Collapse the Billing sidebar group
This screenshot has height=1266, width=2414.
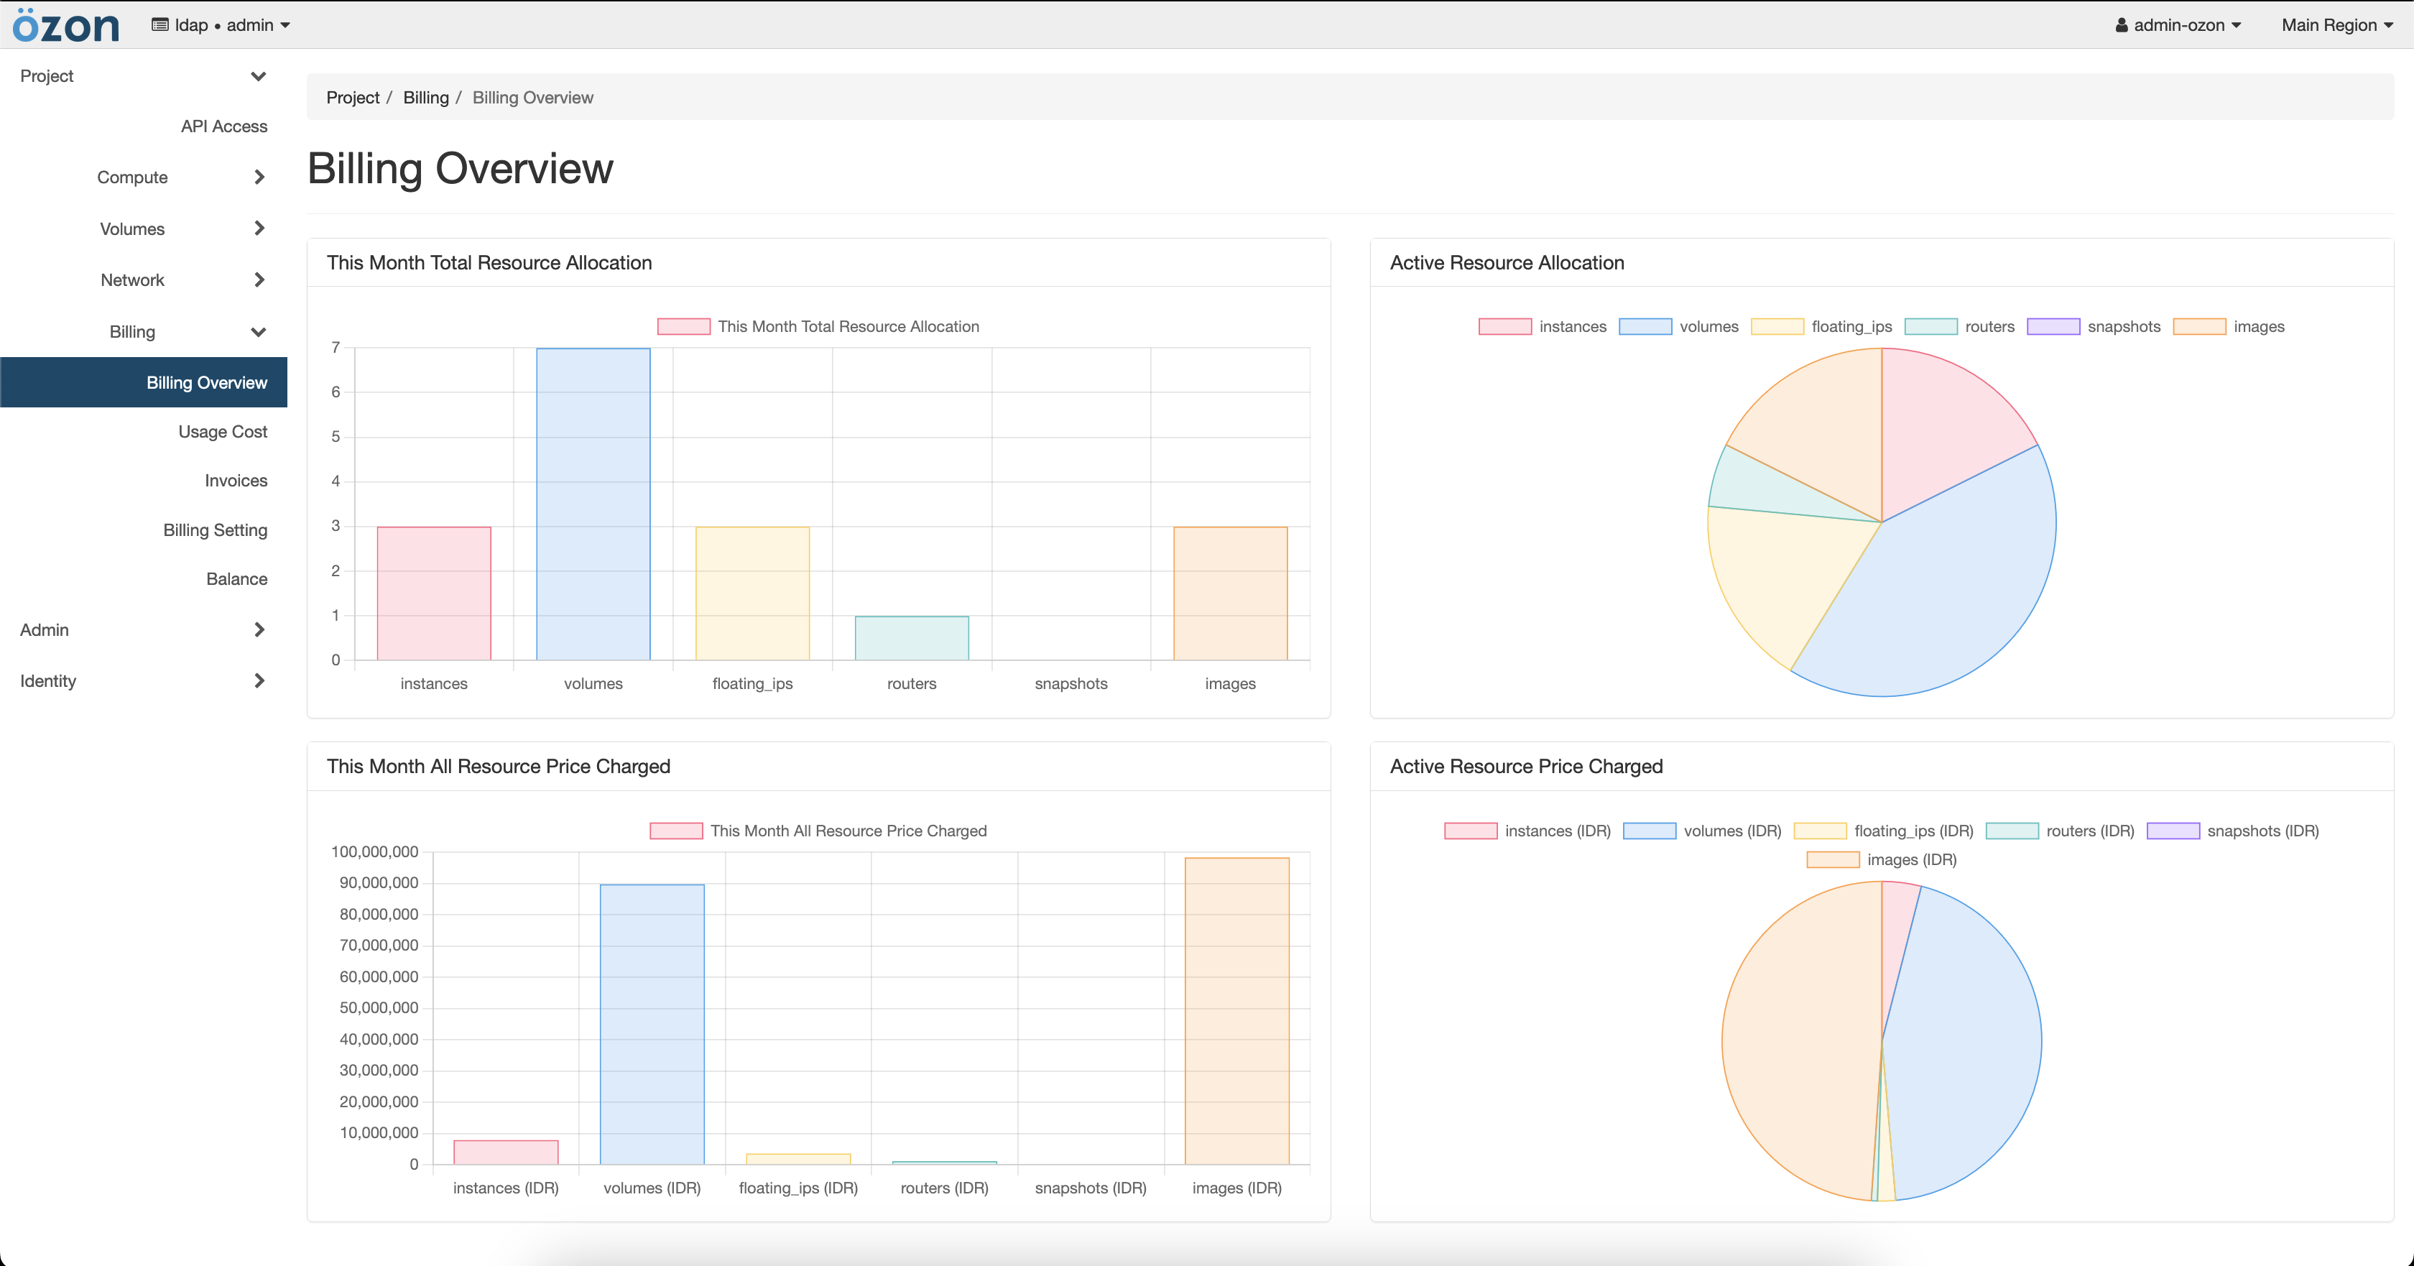point(144,332)
